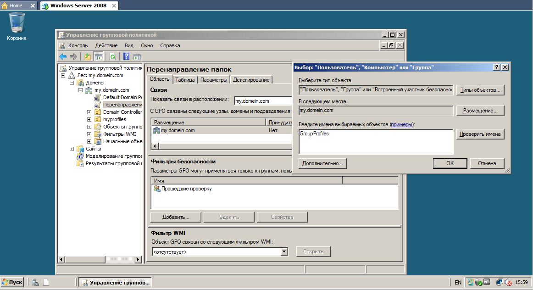Click Управление групповой политикой taskbar button
This screenshot has height=290, width=533.
(115, 283)
